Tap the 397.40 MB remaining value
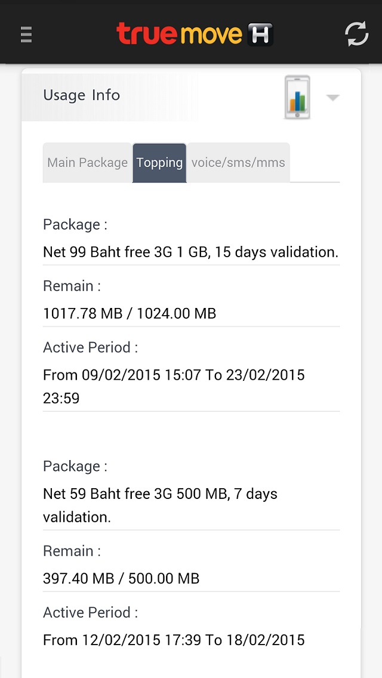Screen dimensions: 382x678 click(121, 578)
